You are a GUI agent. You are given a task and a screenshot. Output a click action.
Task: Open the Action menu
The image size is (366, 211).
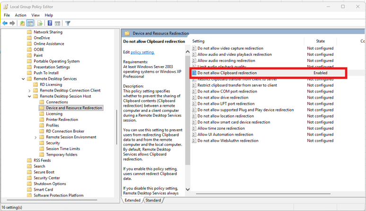[20, 15]
